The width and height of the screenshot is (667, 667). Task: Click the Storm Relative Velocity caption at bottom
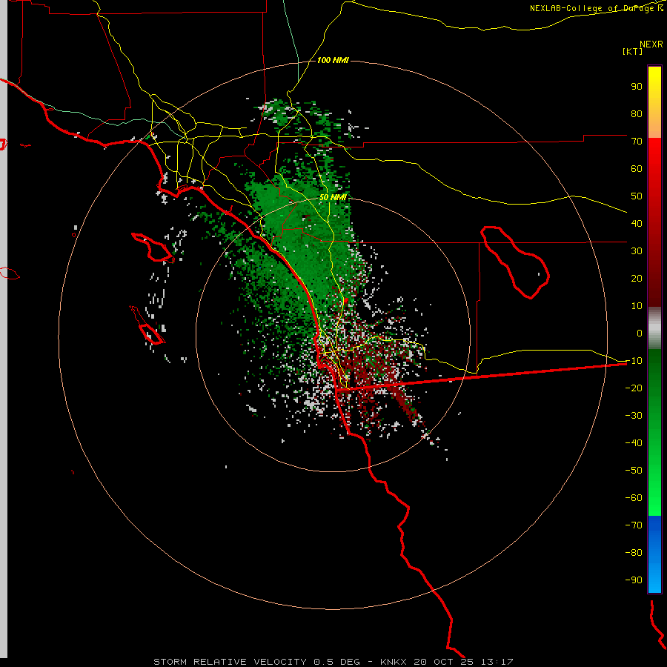[x=333, y=662]
